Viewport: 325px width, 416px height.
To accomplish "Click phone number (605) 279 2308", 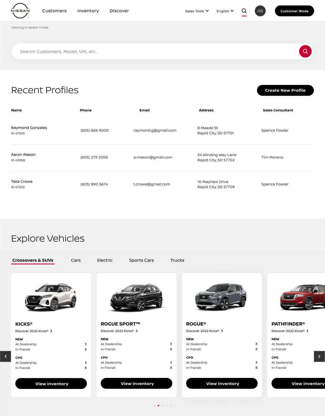I will pos(94,157).
